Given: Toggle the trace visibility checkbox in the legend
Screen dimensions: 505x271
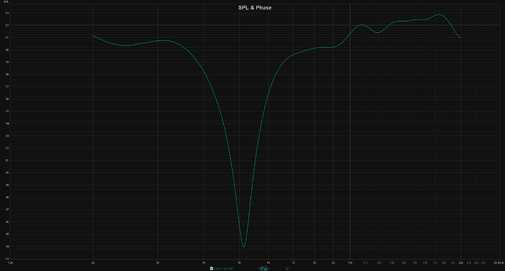Looking at the screenshot, I should (x=212, y=268).
